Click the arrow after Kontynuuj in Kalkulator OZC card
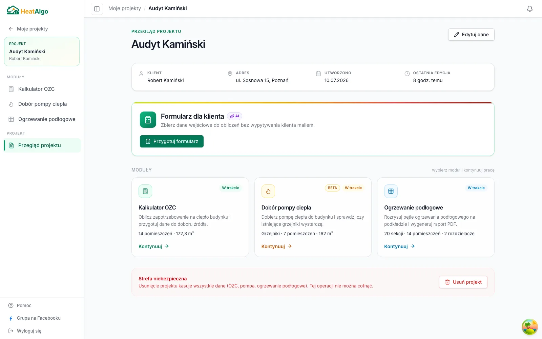 click(167, 246)
